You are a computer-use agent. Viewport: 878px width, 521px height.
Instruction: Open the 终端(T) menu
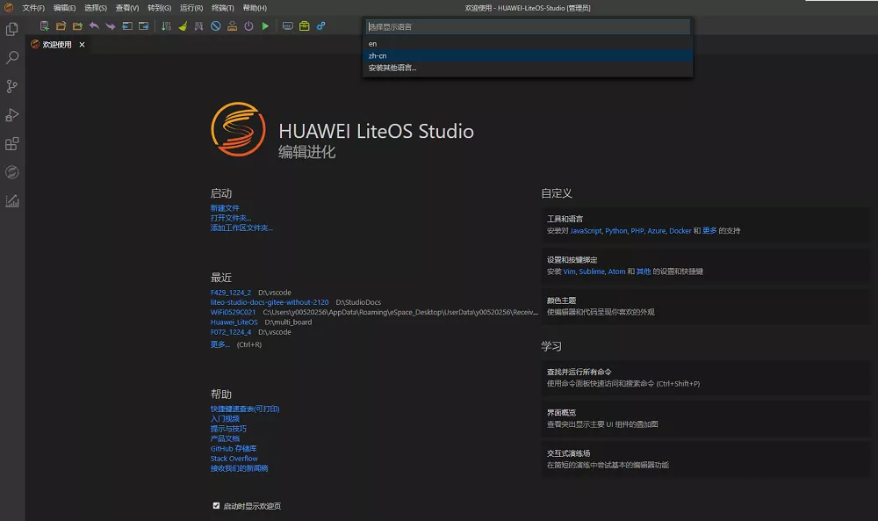click(223, 8)
